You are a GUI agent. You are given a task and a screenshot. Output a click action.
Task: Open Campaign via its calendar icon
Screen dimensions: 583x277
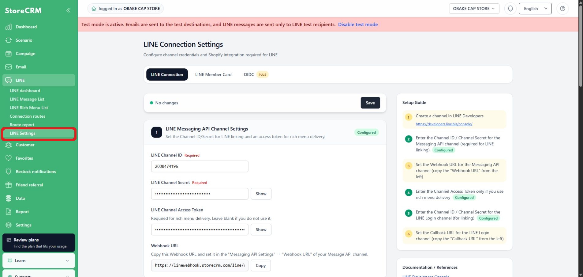[x=9, y=54]
